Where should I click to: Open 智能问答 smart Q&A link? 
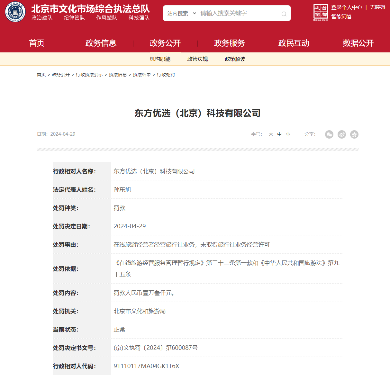[341, 17]
